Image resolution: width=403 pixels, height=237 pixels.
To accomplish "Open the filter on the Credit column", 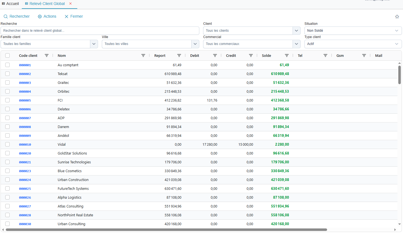I will click(251, 55).
